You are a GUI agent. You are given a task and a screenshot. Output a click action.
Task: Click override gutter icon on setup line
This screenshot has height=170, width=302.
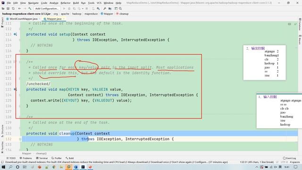15,34
